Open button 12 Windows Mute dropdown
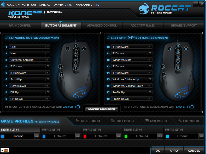The image size is (206, 154). pyautogui.click(x=150, y=60)
